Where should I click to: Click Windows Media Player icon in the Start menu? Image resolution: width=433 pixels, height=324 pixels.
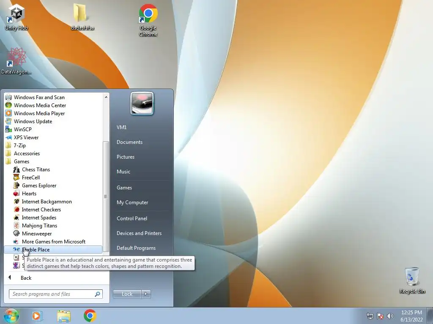[8, 113]
